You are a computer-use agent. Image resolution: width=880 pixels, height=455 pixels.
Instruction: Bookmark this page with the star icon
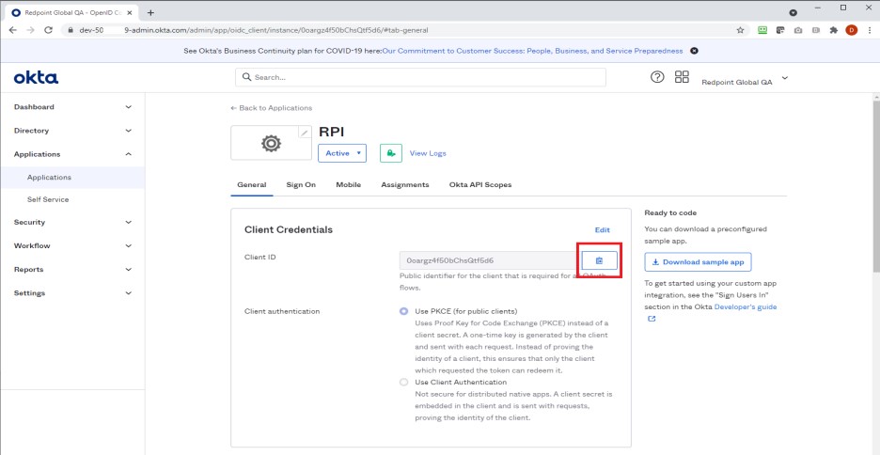[x=741, y=30]
